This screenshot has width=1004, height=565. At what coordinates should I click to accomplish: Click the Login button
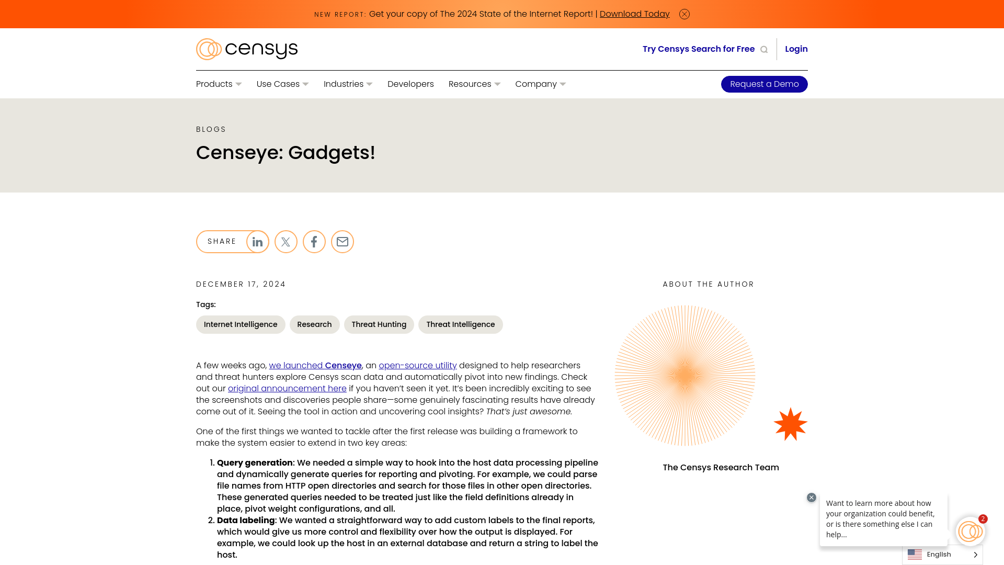[796, 49]
